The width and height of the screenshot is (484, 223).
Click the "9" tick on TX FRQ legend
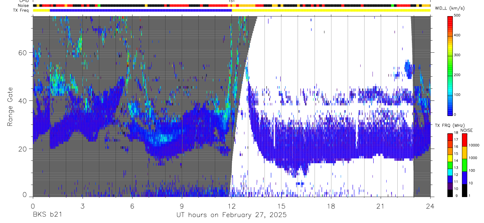tap(457, 196)
